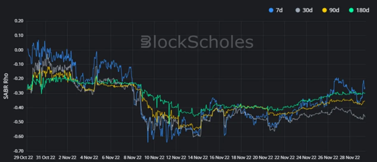Click the 22 Nov 22 date label
Screen dimensions: 377x162
point(284,157)
